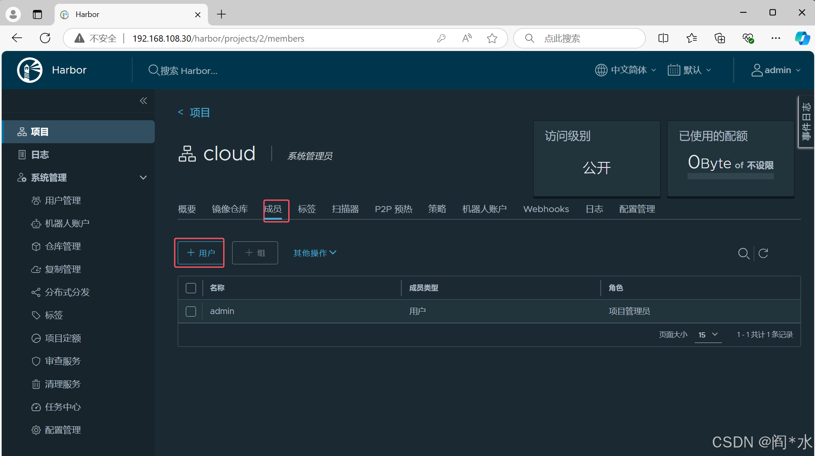
Task: Tick the select-all checkbox in table header
Action: click(191, 288)
